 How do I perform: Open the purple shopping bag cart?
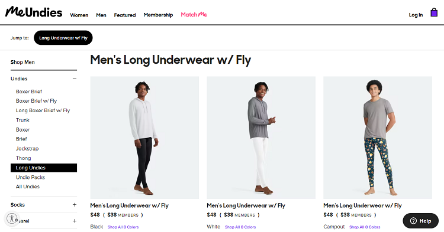tap(434, 12)
